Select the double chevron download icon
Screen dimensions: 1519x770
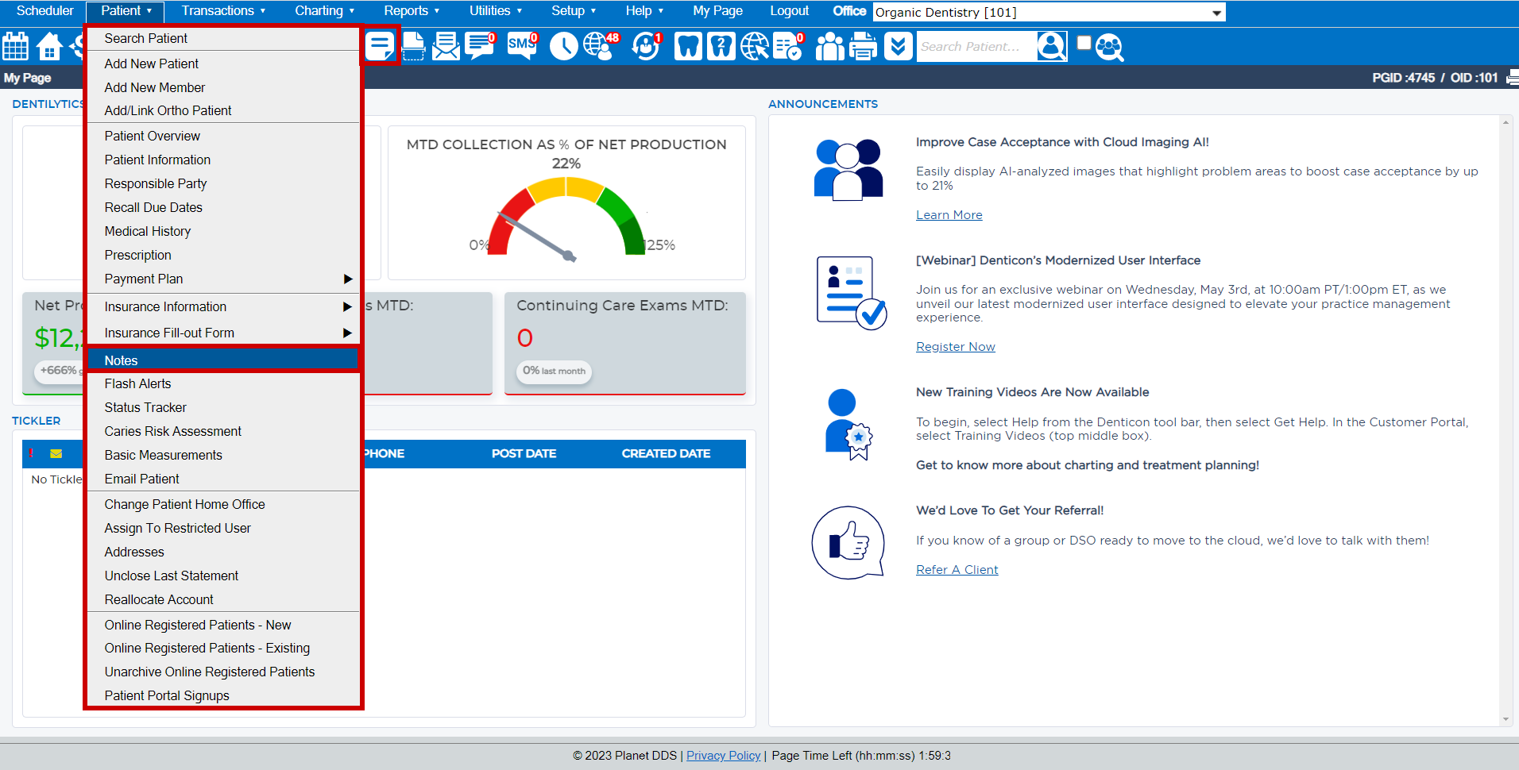[897, 46]
